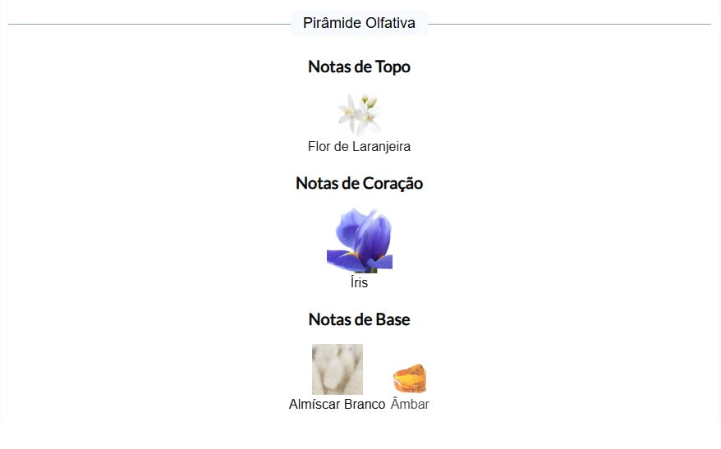Click divider line left of Pirâmide Olfativa
721x449 pixels.
pyautogui.click(x=149, y=25)
